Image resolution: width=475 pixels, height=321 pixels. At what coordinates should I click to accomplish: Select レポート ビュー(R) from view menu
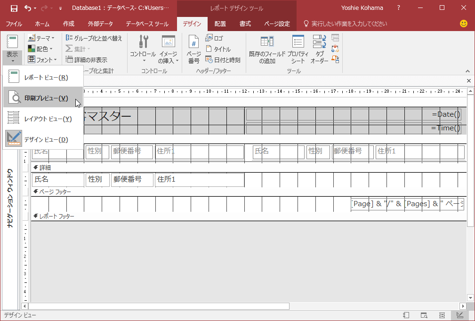pos(43,77)
